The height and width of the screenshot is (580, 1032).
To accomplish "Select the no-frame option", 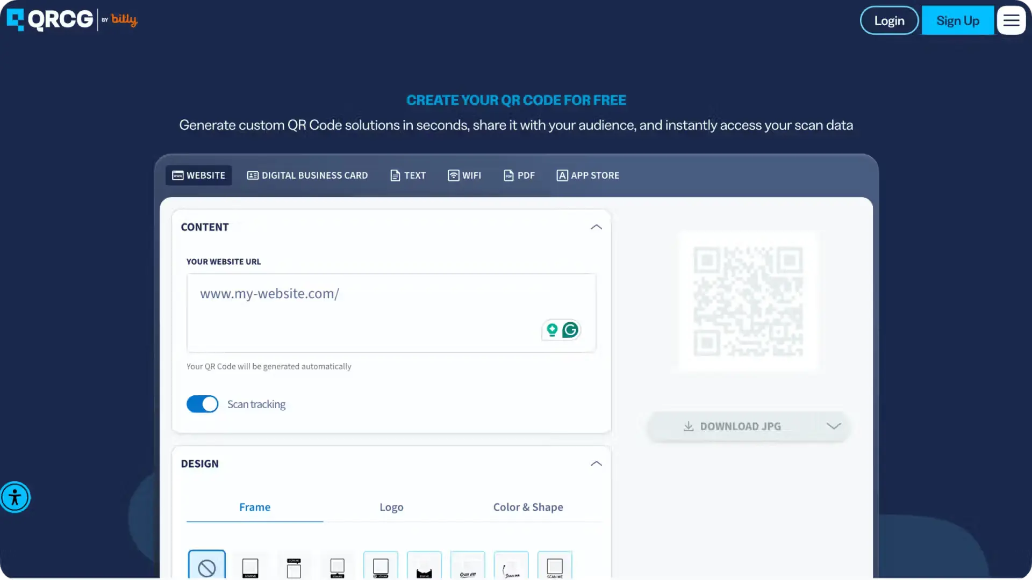I will pos(207,565).
